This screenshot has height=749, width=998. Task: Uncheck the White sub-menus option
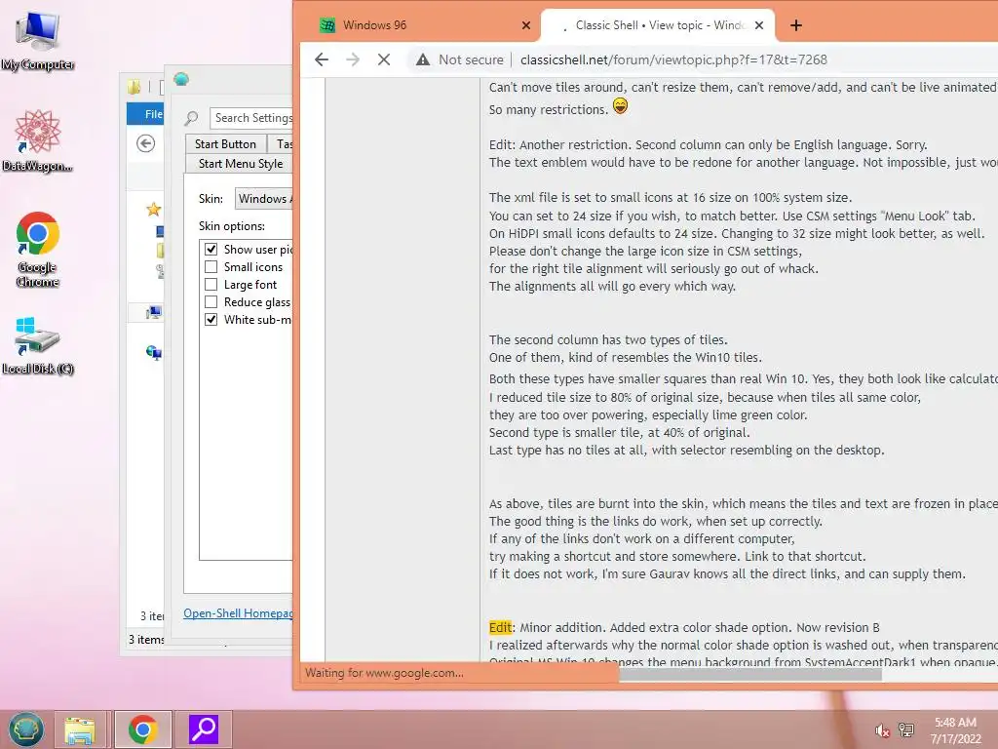211,320
